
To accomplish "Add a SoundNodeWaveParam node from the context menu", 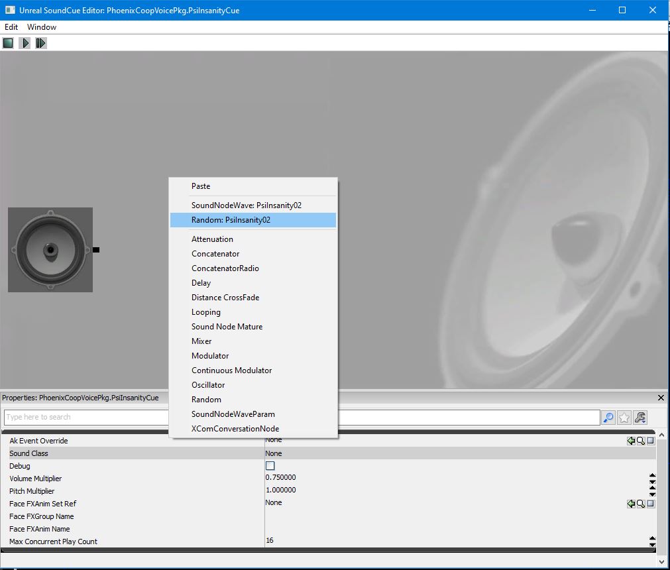I will (x=253, y=414).
